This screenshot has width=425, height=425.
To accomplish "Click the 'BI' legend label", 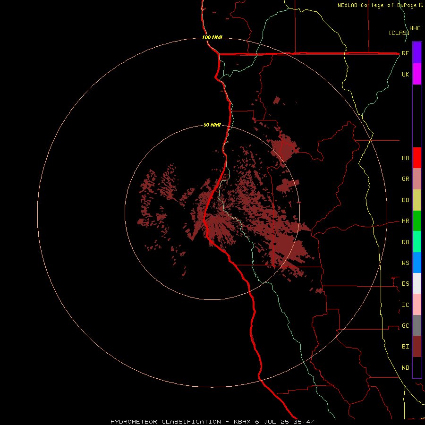I will [x=406, y=347].
